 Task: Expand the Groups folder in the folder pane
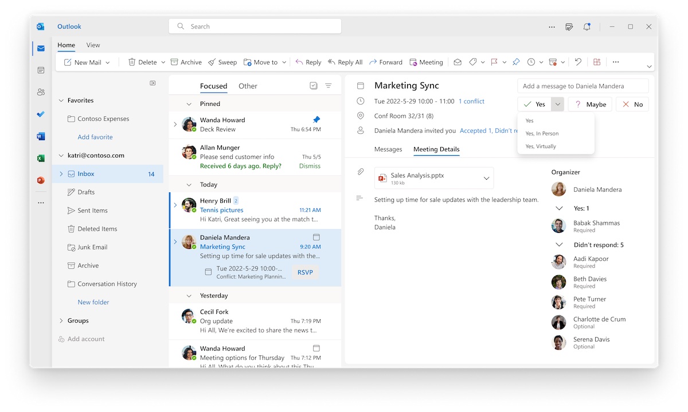pyautogui.click(x=61, y=320)
